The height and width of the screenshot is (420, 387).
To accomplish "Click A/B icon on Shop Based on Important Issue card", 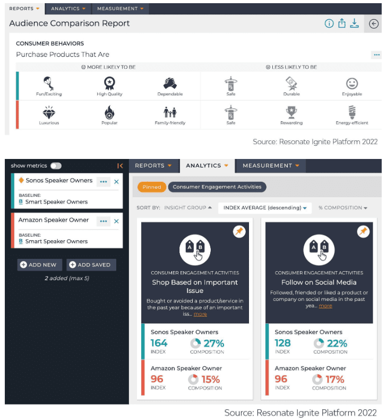I will tap(195, 250).
